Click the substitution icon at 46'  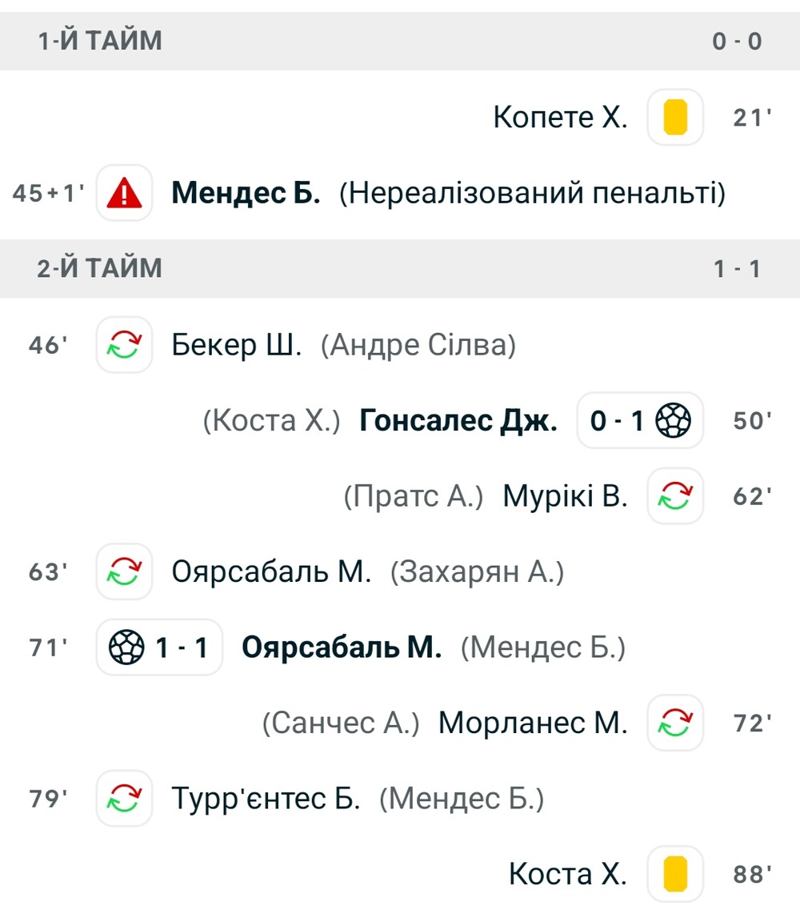click(x=125, y=344)
